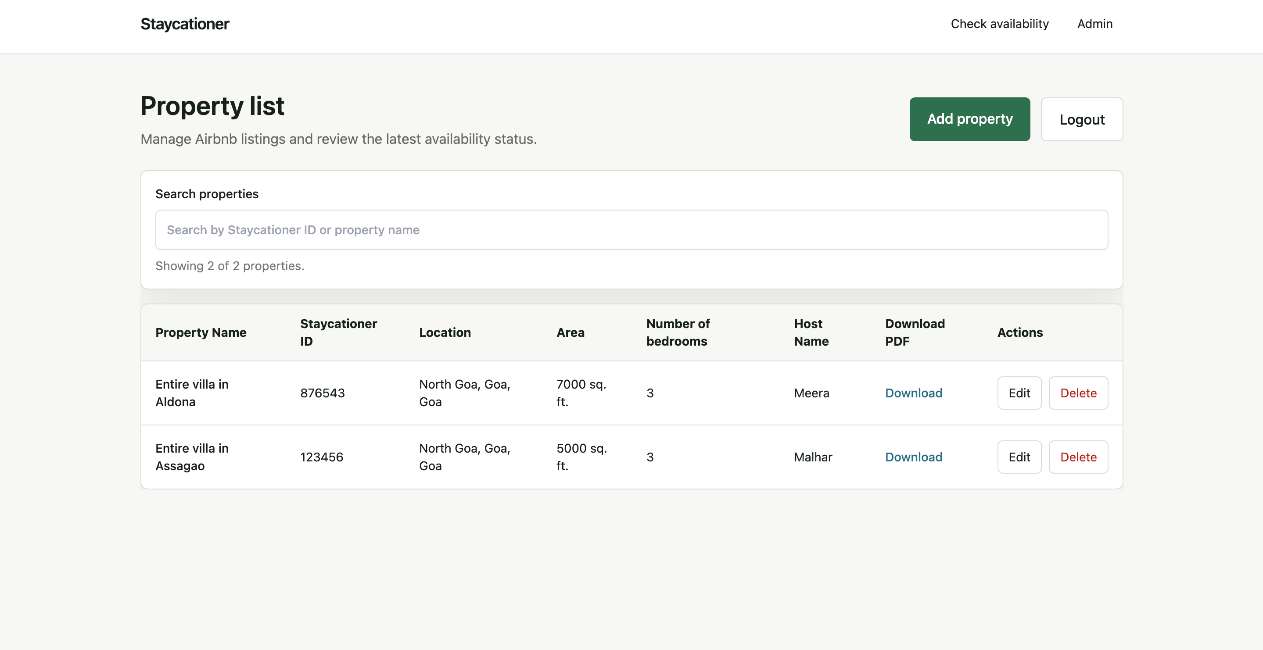Click the Entire villa in Assagao name cell
This screenshot has width=1263, height=650.
[x=192, y=457]
